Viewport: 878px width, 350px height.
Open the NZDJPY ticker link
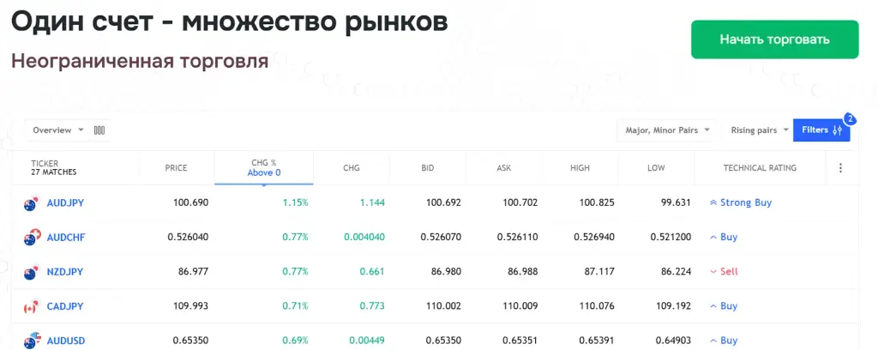65,272
